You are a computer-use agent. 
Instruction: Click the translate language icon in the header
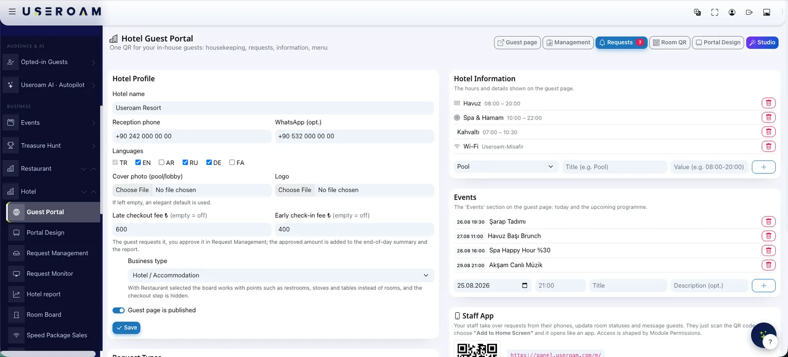pyautogui.click(x=697, y=12)
